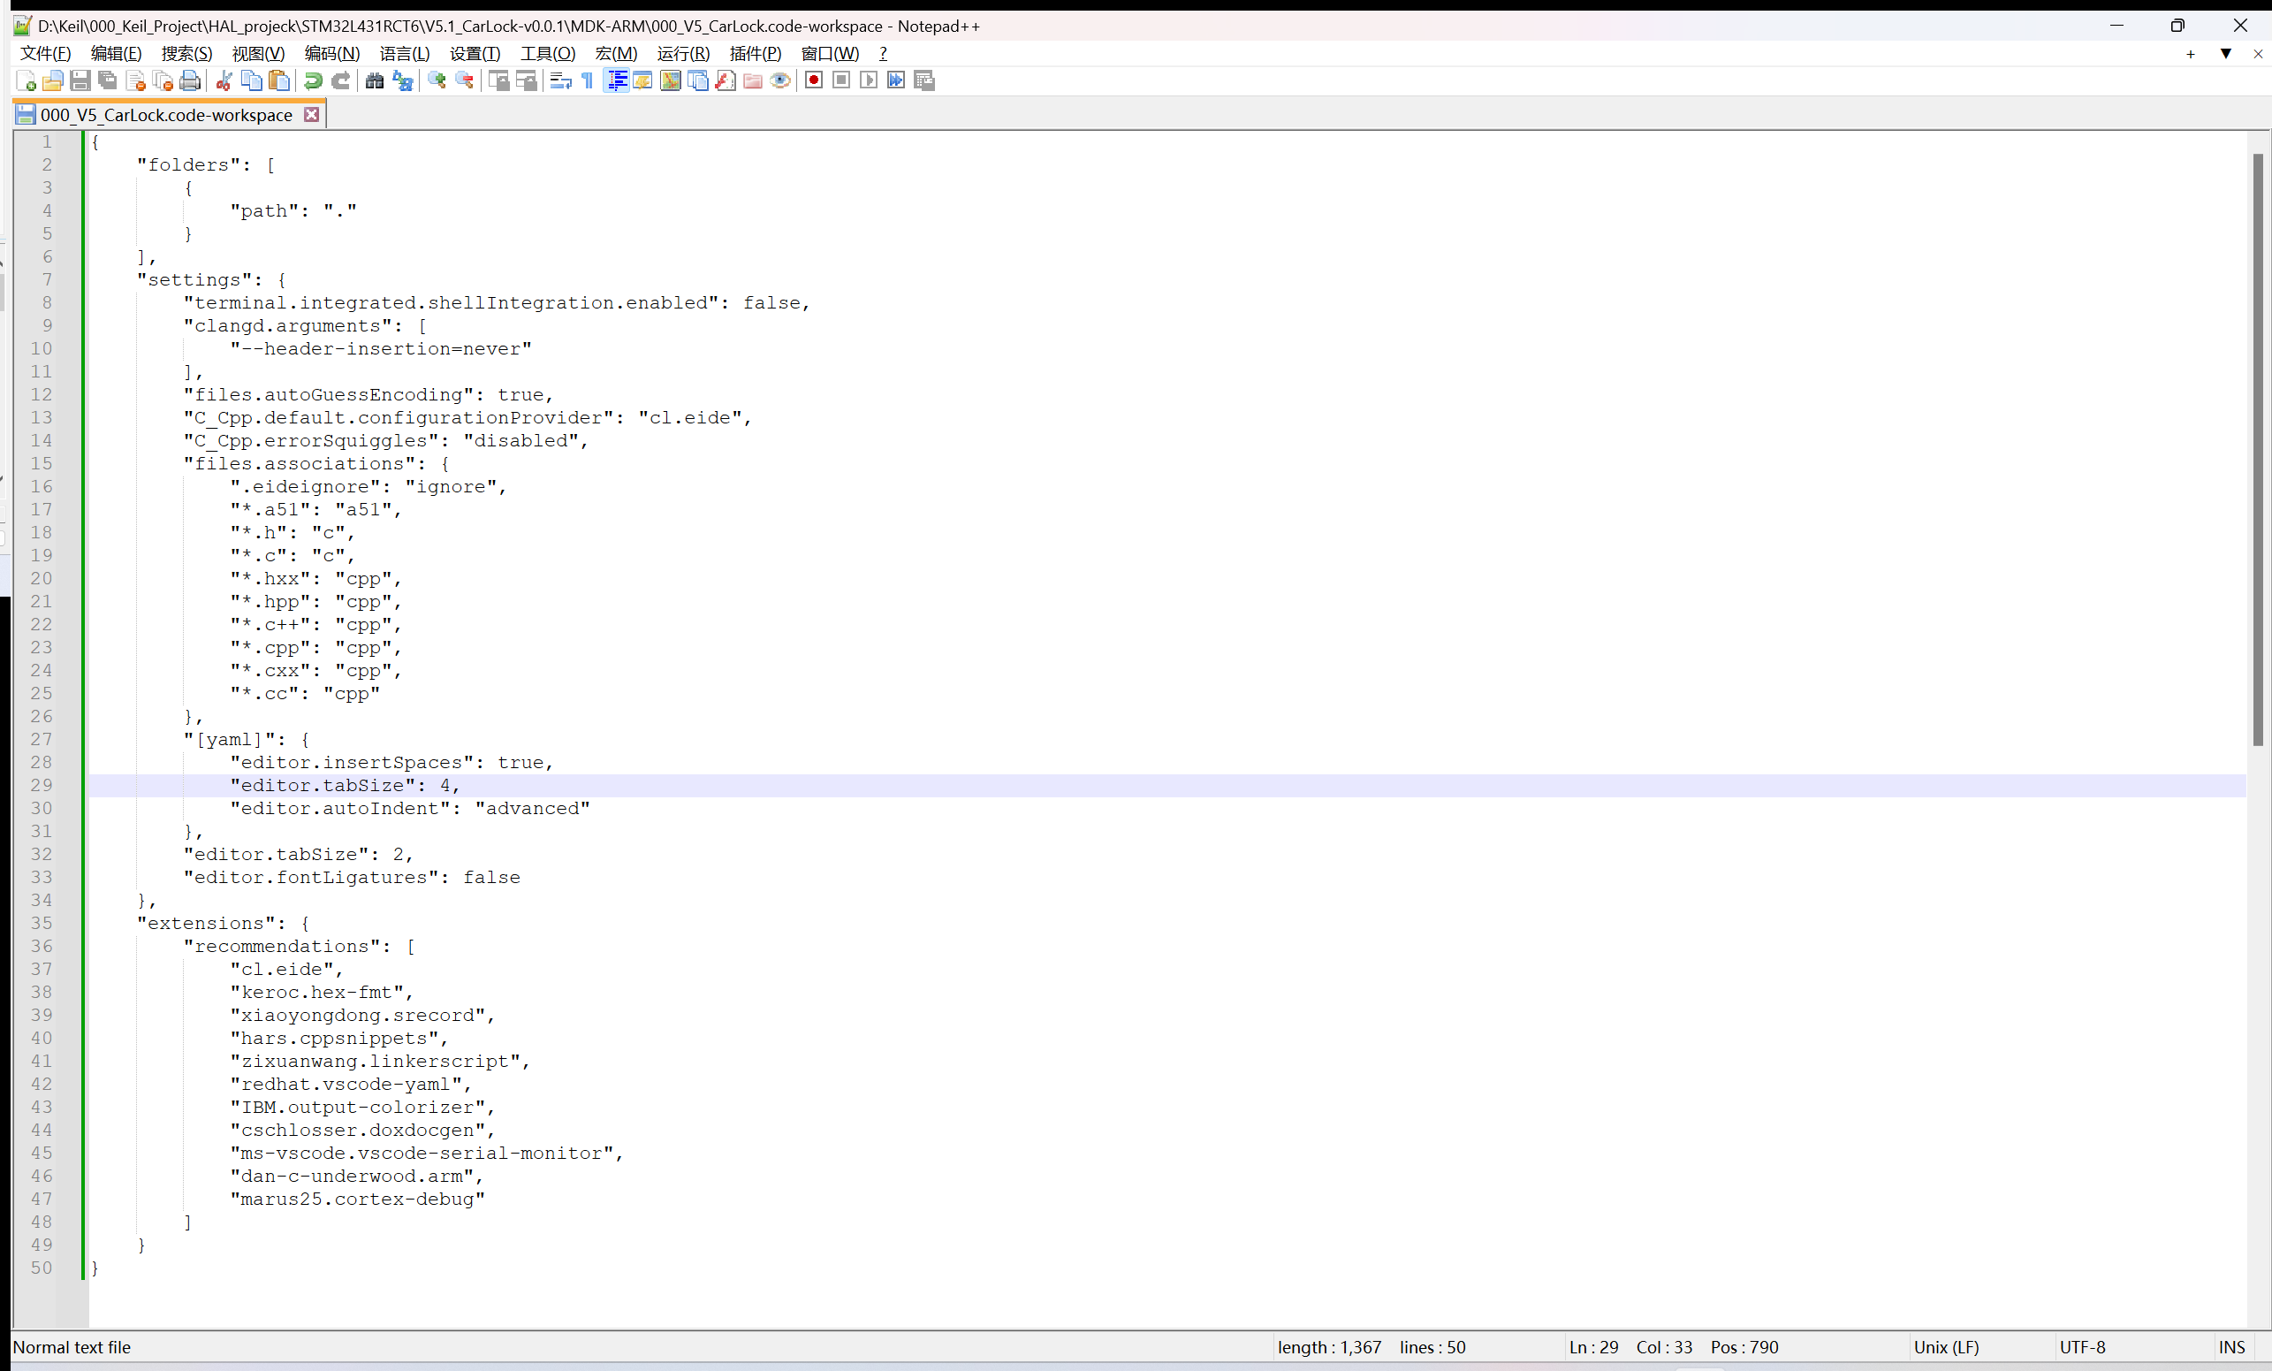Open the 语言(L) menu
Image resolution: width=2272 pixels, height=1371 pixels.
pos(405,54)
